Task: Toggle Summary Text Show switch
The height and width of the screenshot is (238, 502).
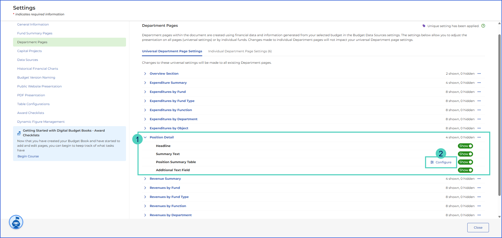Action: pos(465,154)
